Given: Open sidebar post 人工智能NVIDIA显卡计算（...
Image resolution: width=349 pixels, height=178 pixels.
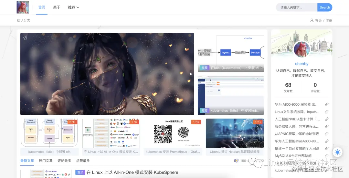Looking at the screenshot, I should tap(297, 119).
